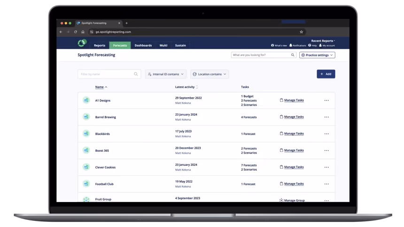Viewport: 404px width, 227px height.
Task: Sort the list by Name column
Action: pyautogui.click(x=101, y=87)
